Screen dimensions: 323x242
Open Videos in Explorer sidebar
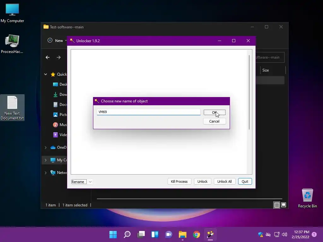[60, 135]
